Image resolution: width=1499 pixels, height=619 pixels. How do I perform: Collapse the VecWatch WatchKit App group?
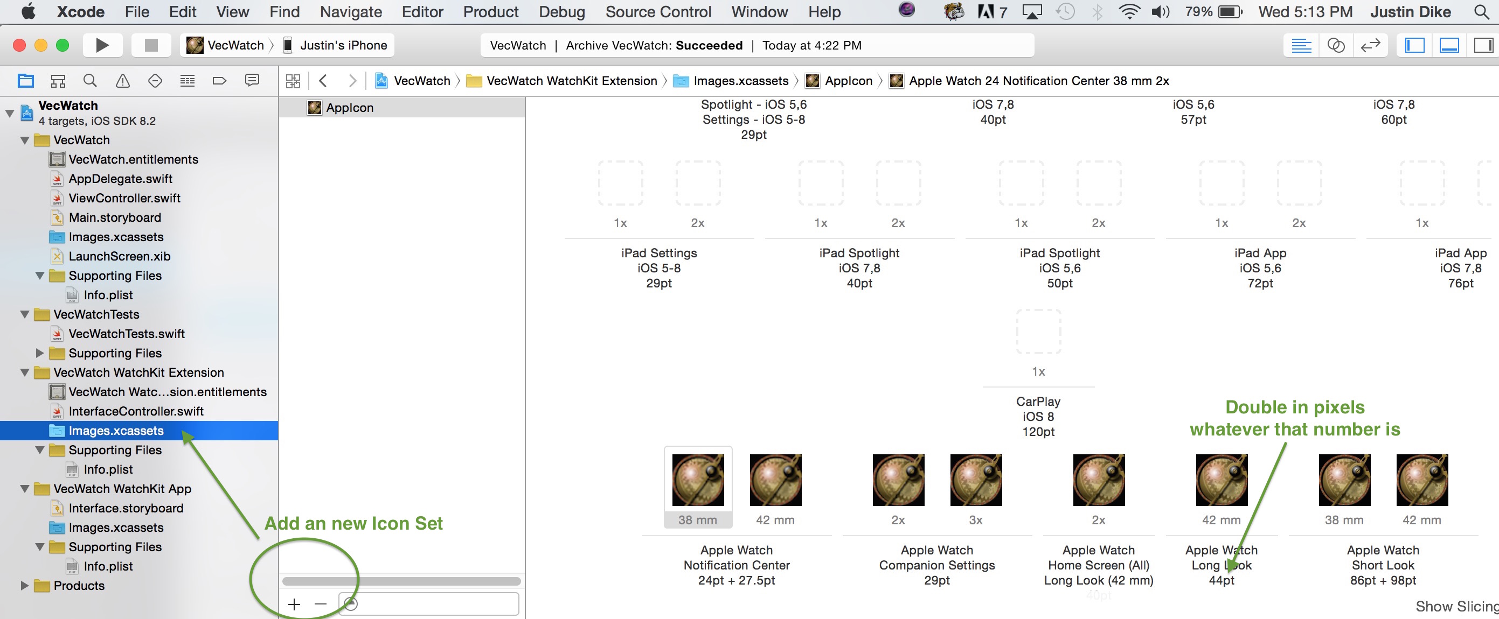[24, 489]
